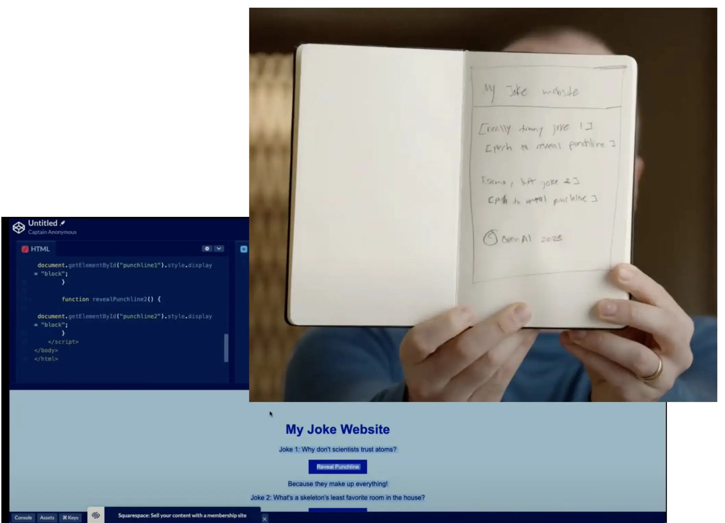
Task: Click the HTML editor vertical scrollbar
Action: [226, 348]
